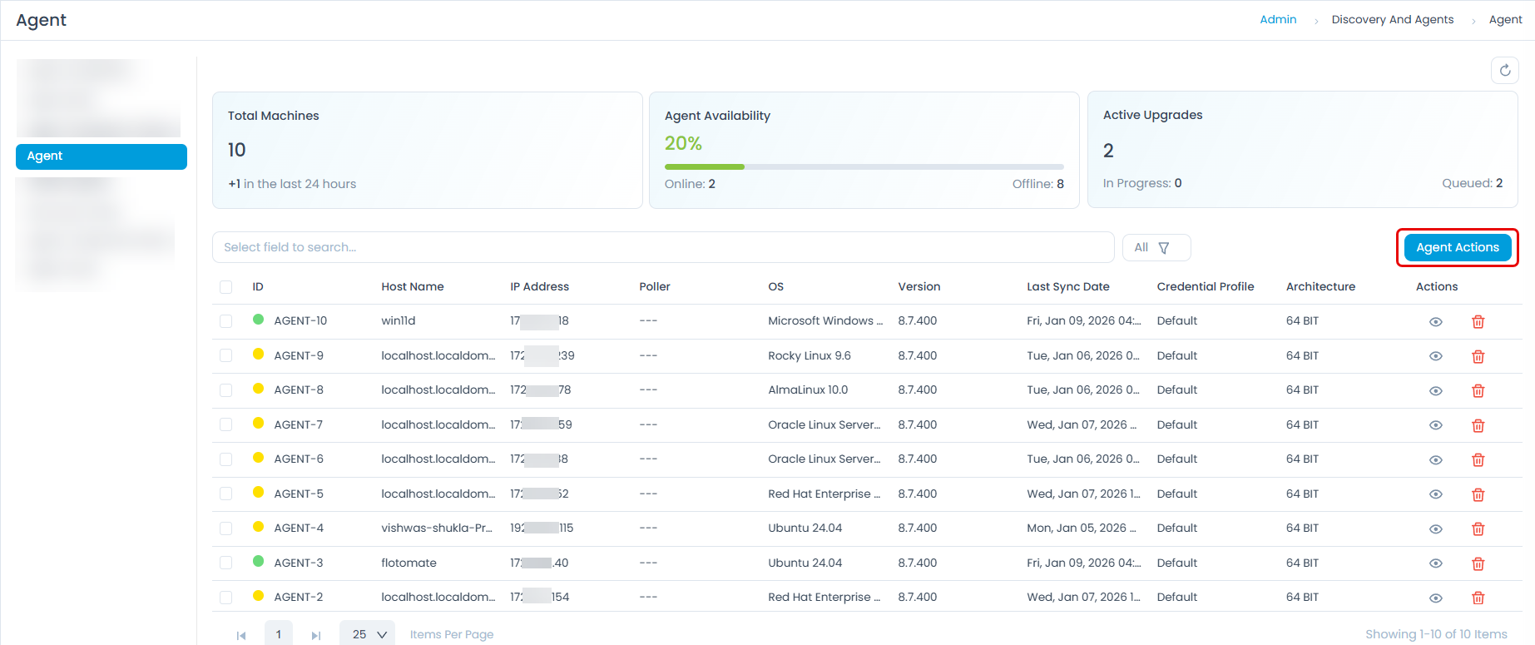Click Discovery And Agents breadcrumb
Image resolution: width=1535 pixels, height=645 pixels.
click(x=1392, y=20)
